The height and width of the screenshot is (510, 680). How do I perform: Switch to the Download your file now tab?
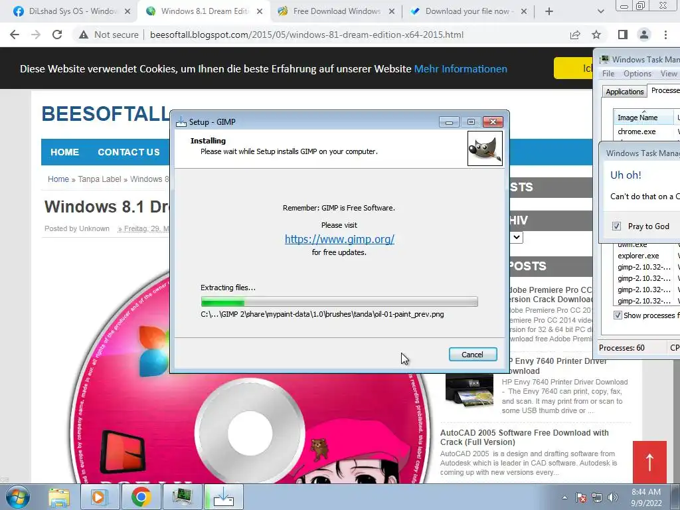[x=467, y=11]
